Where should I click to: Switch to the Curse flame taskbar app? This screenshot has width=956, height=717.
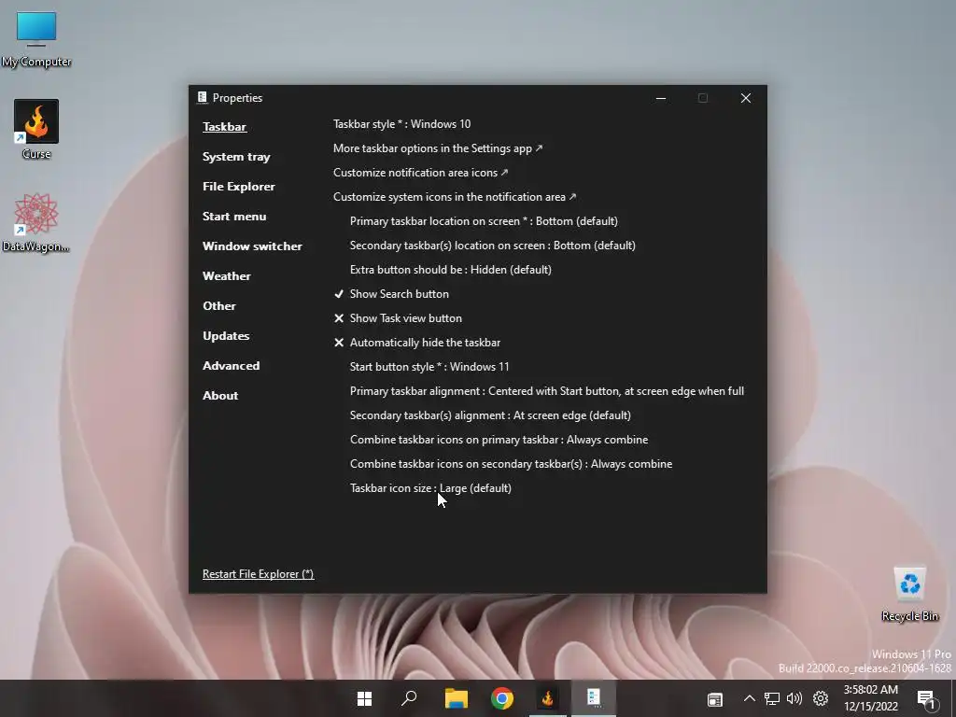[x=547, y=698]
